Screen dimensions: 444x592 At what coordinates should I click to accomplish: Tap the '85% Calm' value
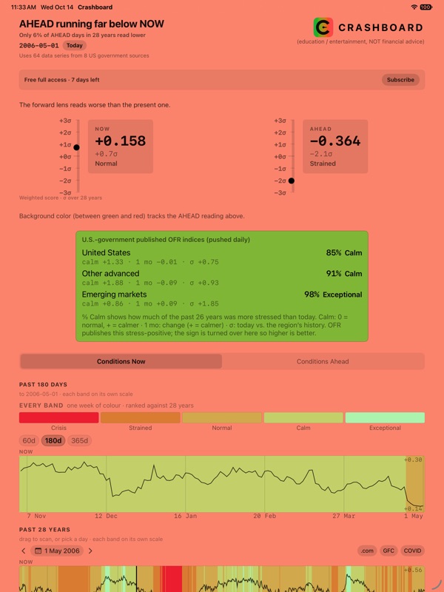click(x=344, y=252)
